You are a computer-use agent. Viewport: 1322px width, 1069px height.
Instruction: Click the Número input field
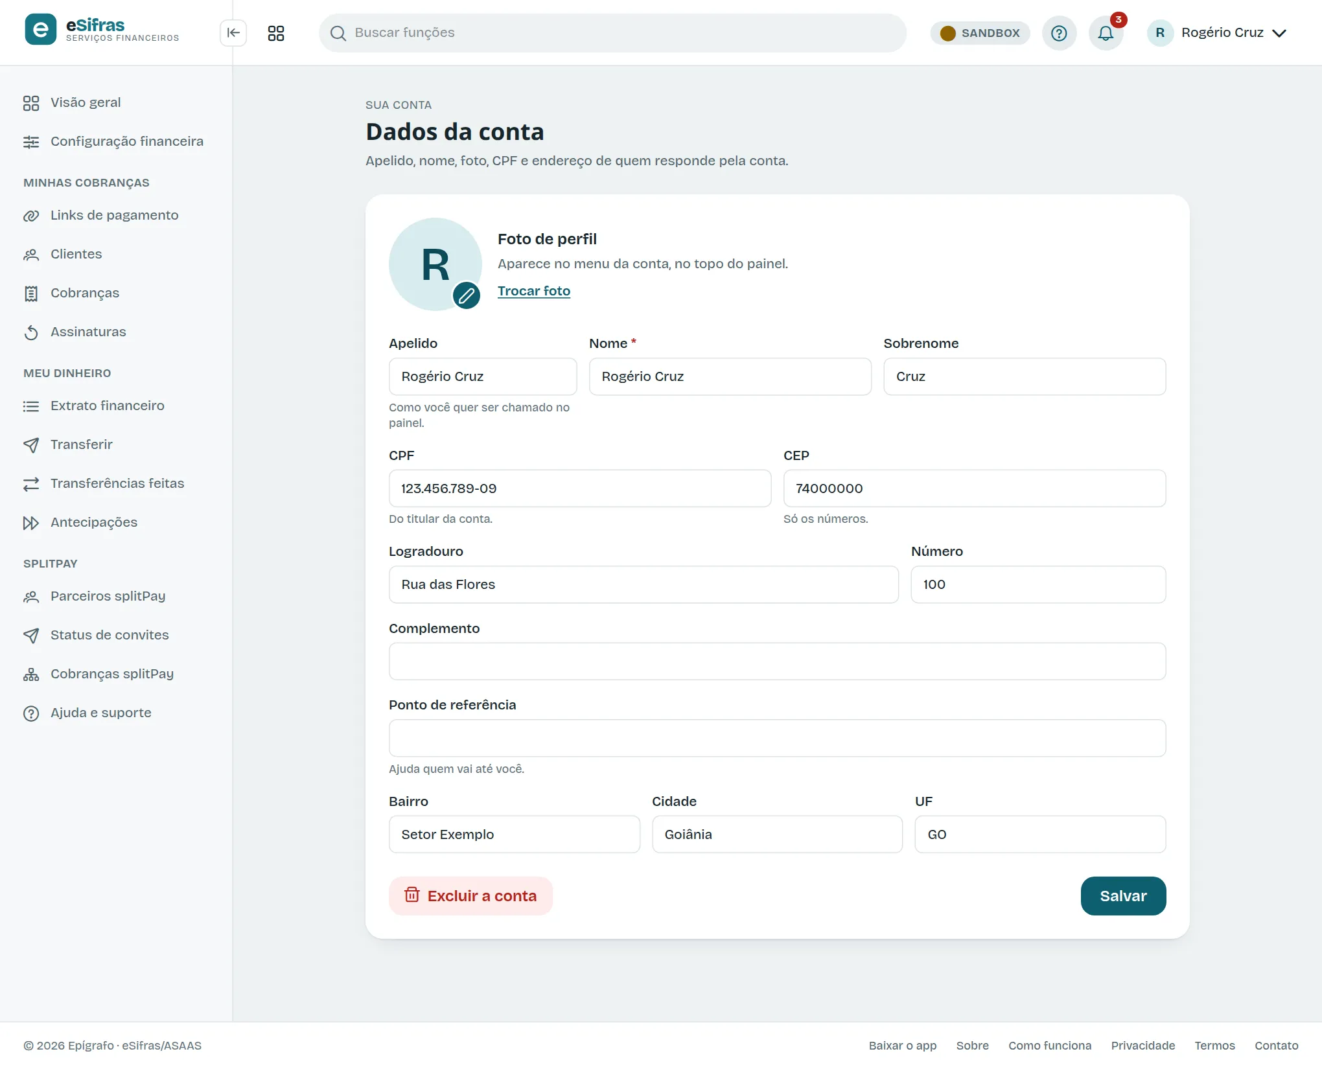pyautogui.click(x=1038, y=584)
